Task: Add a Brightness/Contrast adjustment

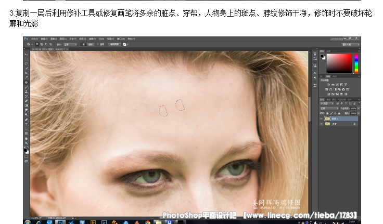Action: (x=328, y=85)
